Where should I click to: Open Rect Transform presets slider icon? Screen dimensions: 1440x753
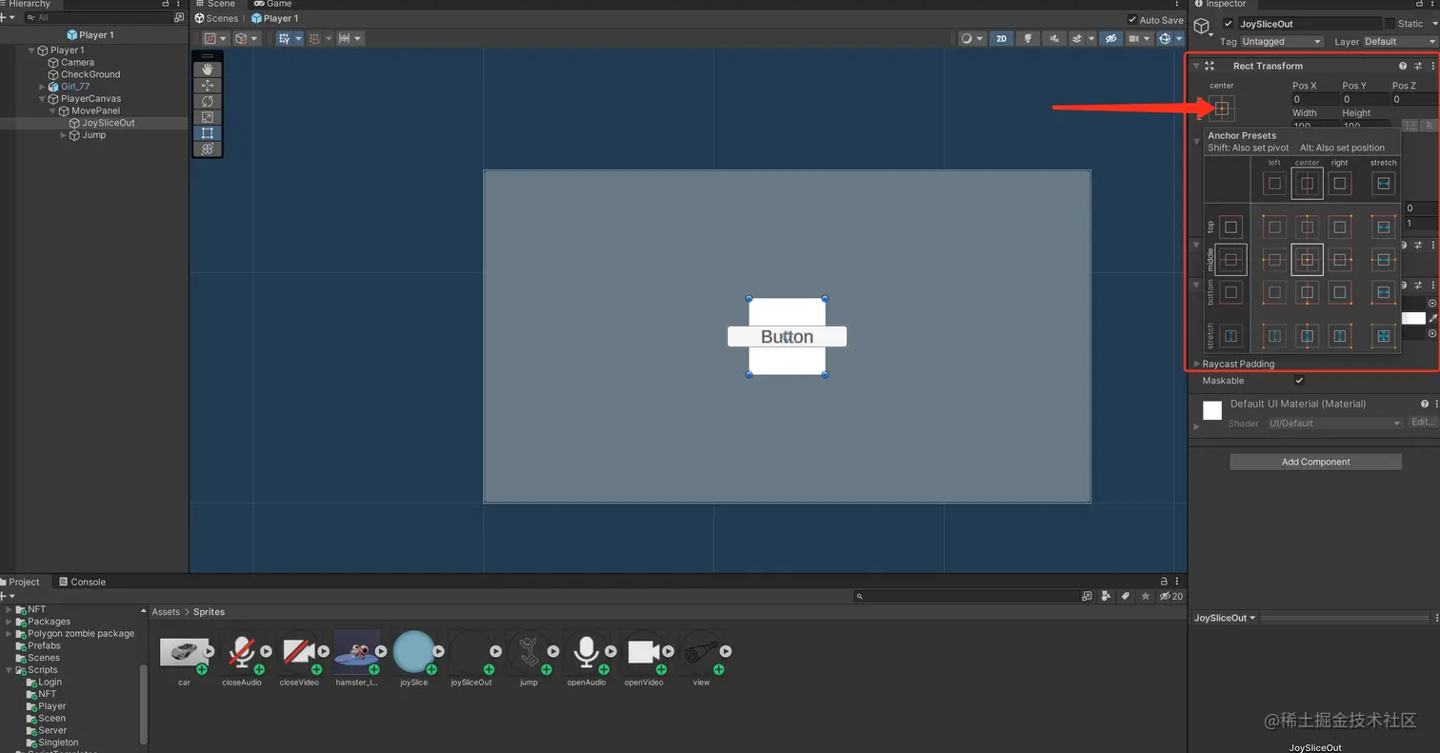(x=1418, y=67)
